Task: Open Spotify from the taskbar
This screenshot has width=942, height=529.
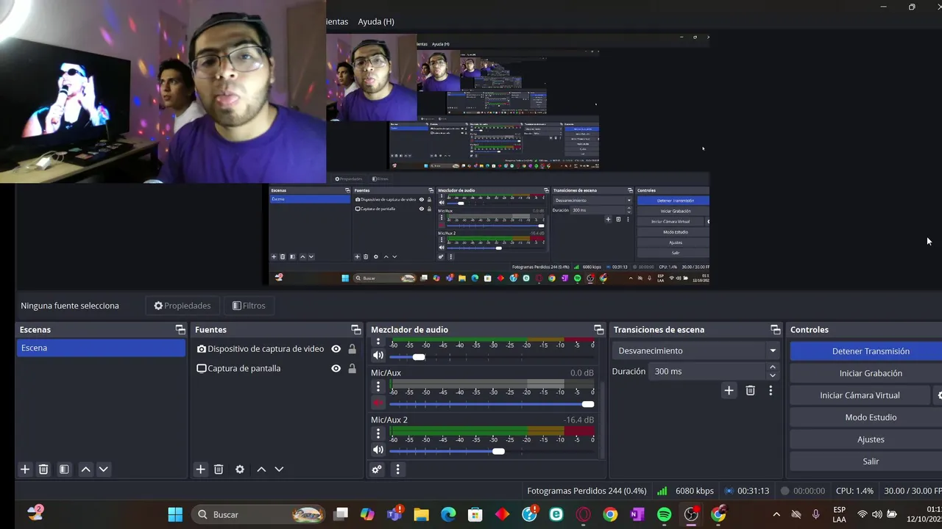Action: tap(664, 514)
